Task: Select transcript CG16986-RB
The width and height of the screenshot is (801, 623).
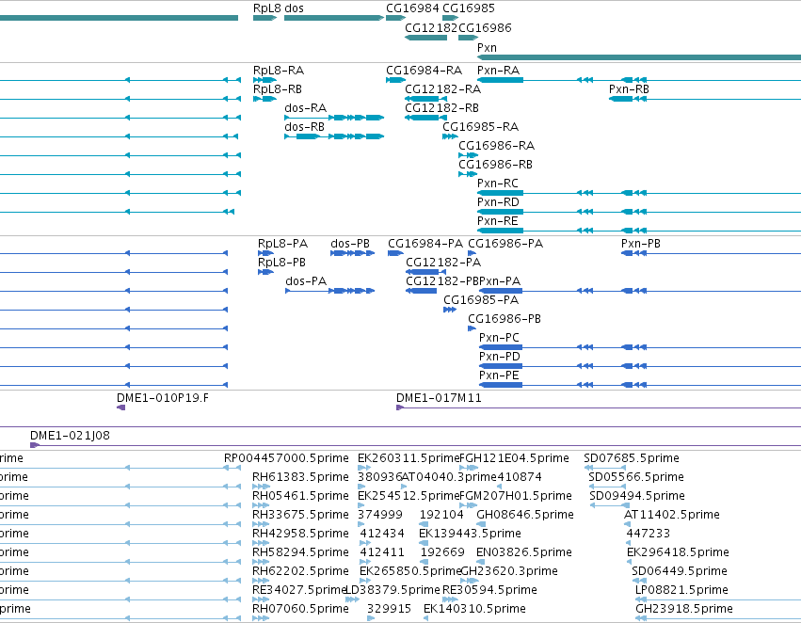Action: click(468, 174)
